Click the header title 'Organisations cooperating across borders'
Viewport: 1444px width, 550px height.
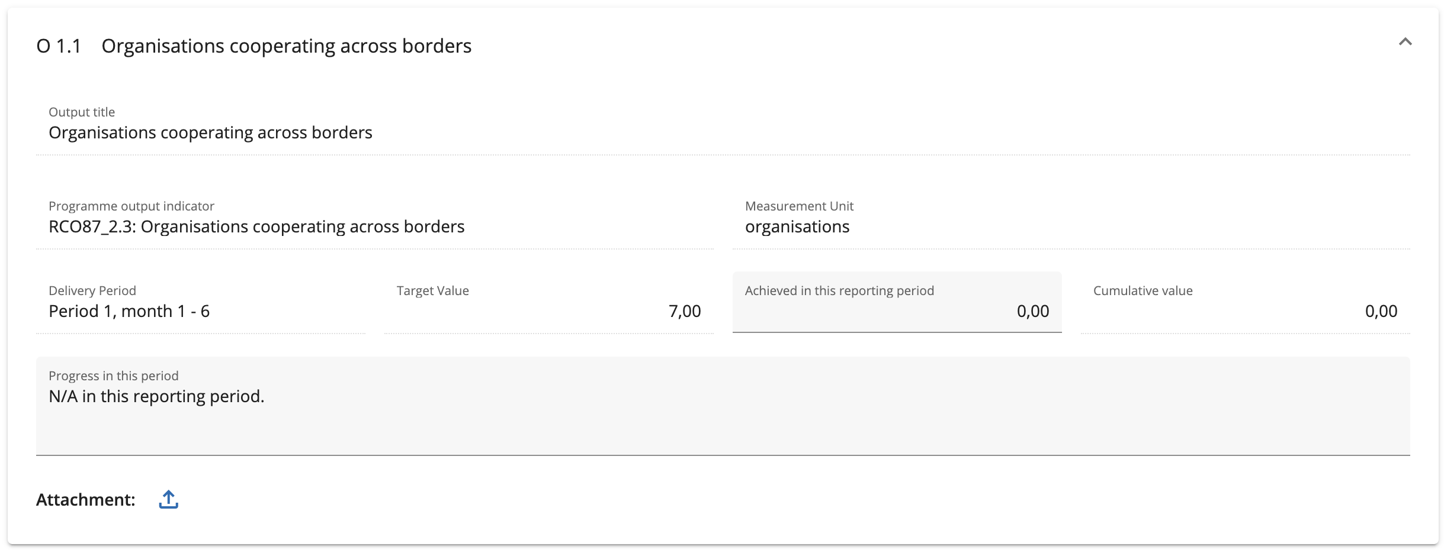286,46
